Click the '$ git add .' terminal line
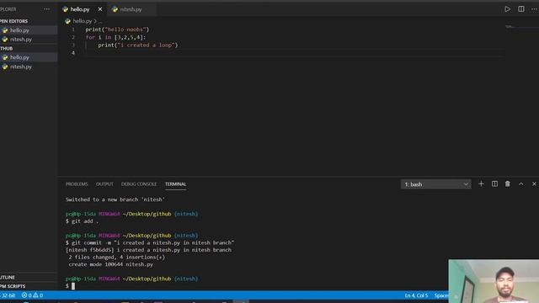539x303 pixels. click(x=82, y=221)
